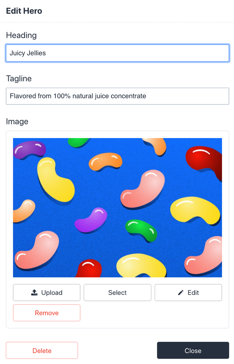Viewport: 234px width, 364px height.
Task: Click Delete at the bottom left
Action: pyautogui.click(x=42, y=350)
